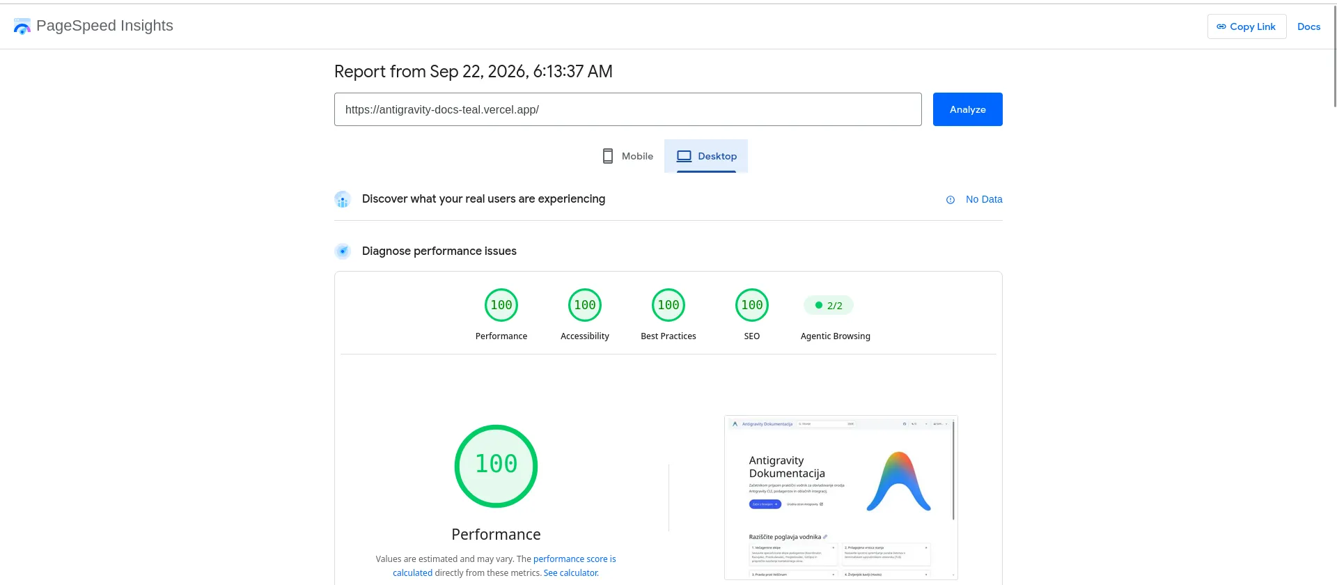
Task: Click the Accessibility category label
Action: coord(585,336)
